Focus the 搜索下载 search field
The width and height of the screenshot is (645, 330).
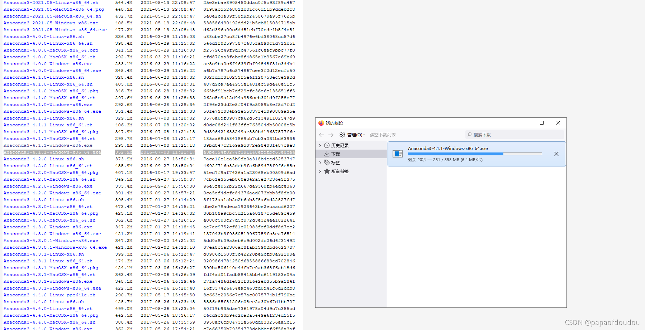pos(515,135)
